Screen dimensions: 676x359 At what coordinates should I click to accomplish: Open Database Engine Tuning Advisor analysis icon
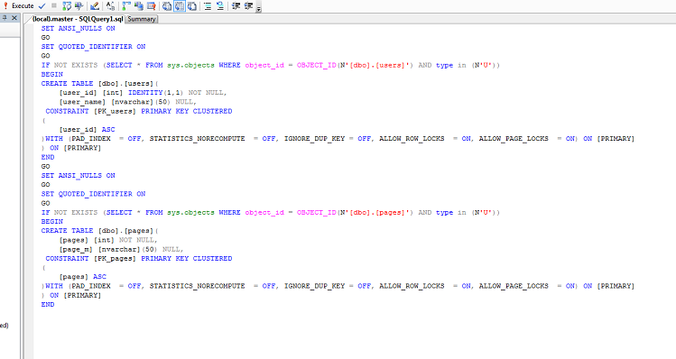(x=79, y=6)
